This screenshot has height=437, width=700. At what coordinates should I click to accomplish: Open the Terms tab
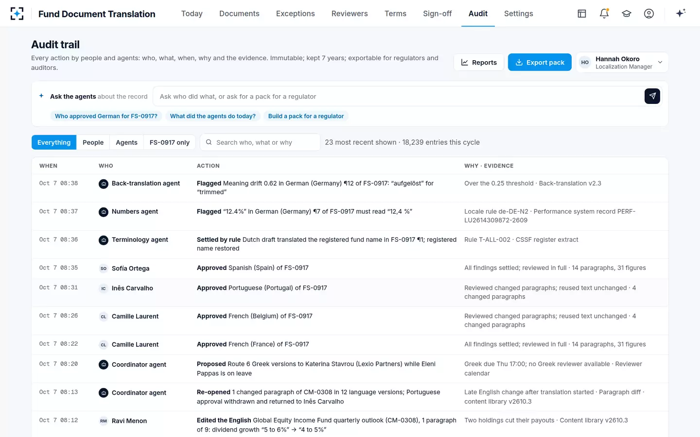[395, 14]
